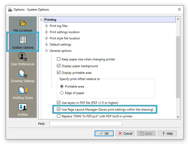Toggle Use Page Layout Manager checkbox
The height and width of the screenshot is (144, 188).
(x=59, y=110)
